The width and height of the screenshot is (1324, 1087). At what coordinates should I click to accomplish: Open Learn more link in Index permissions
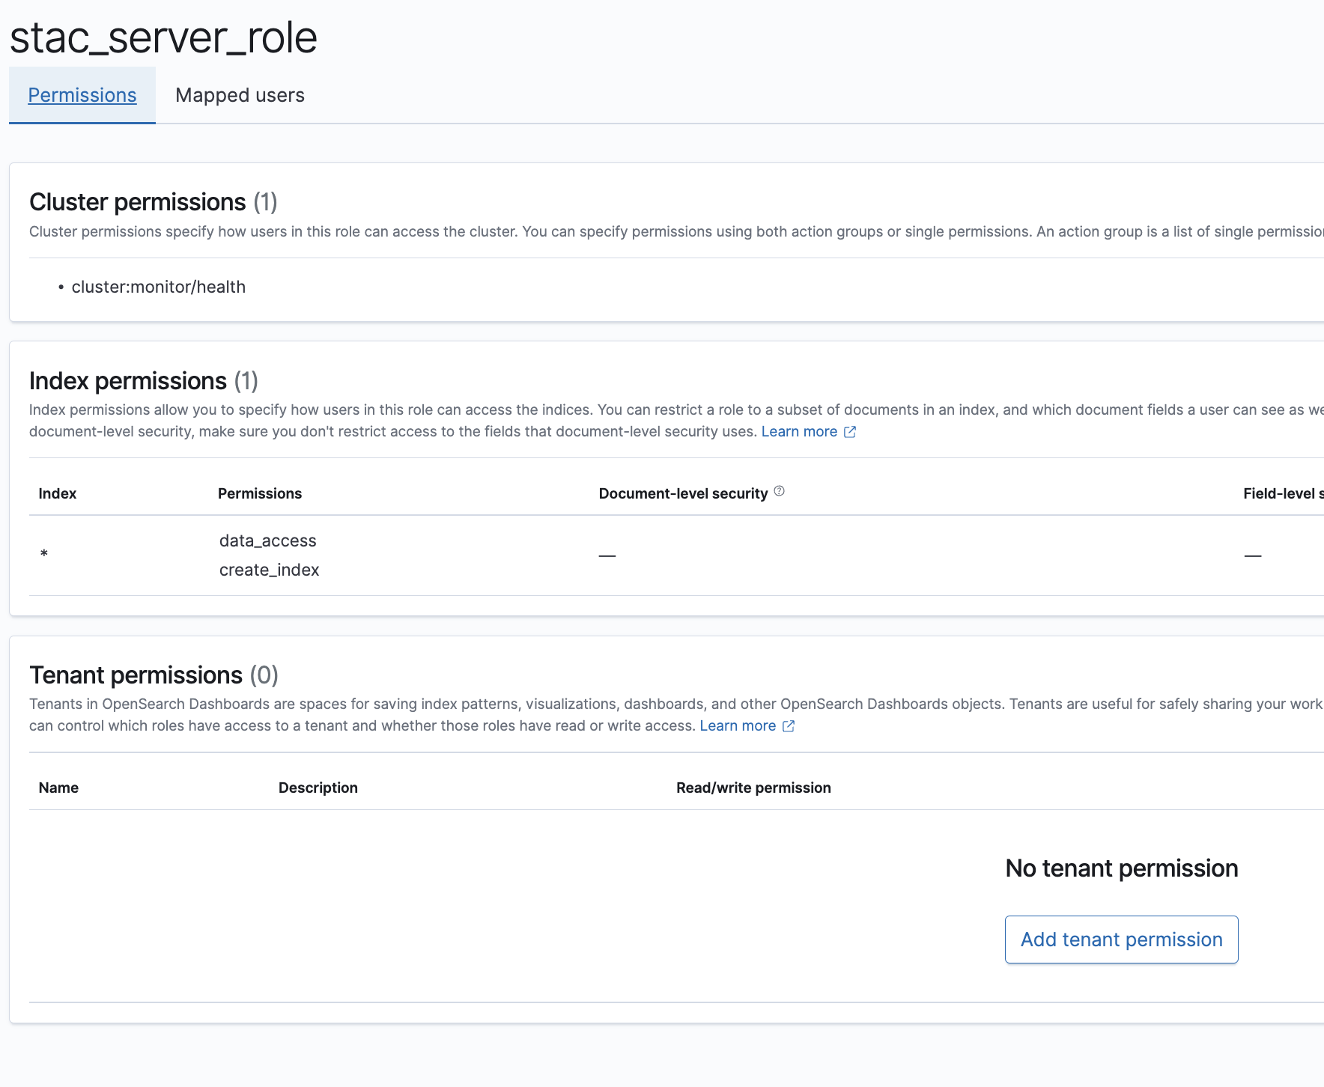799,431
